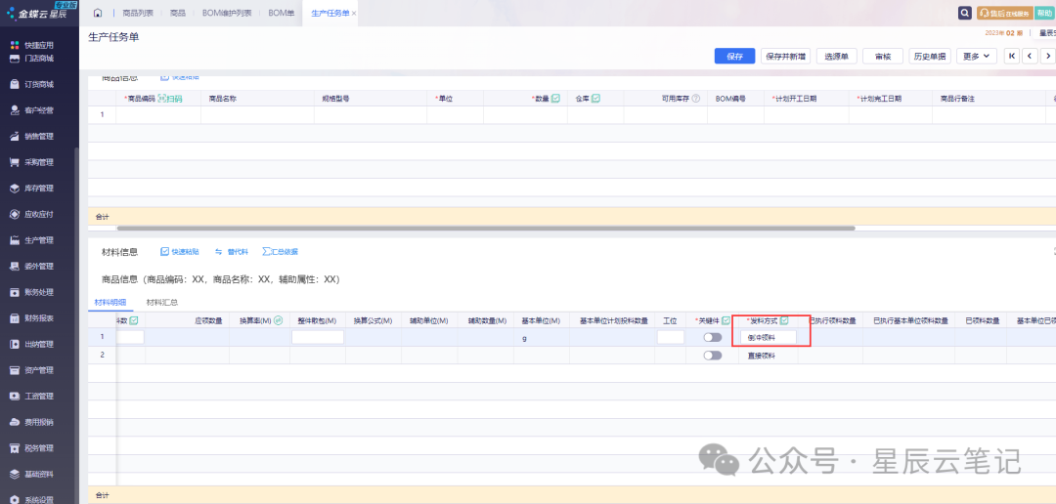This screenshot has width=1056, height=504.
Task: Click the horizontal scrollbar under the product table
Action: (469, 229)
